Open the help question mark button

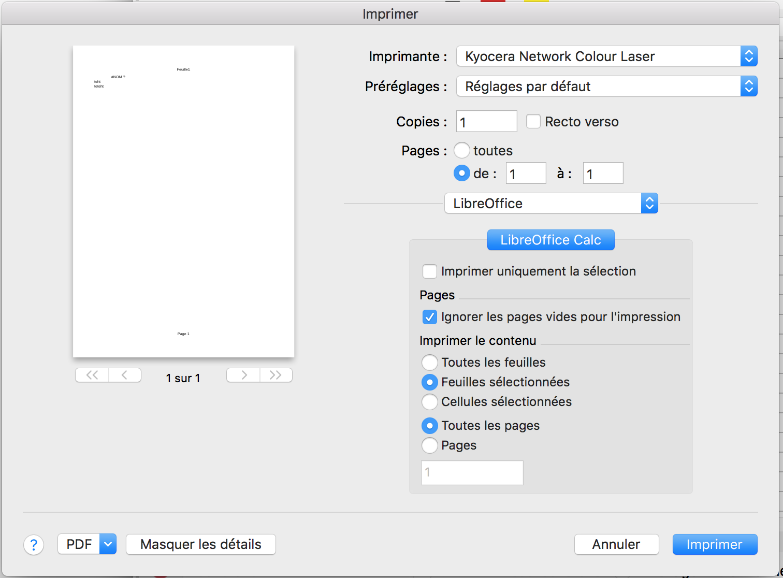click(x=34, y=544)
